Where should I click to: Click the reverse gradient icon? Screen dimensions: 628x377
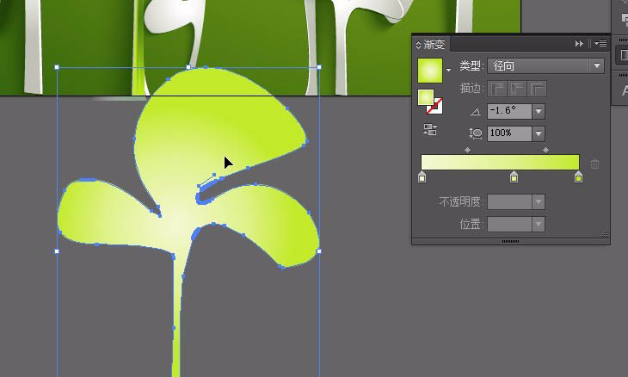[430, 129]
